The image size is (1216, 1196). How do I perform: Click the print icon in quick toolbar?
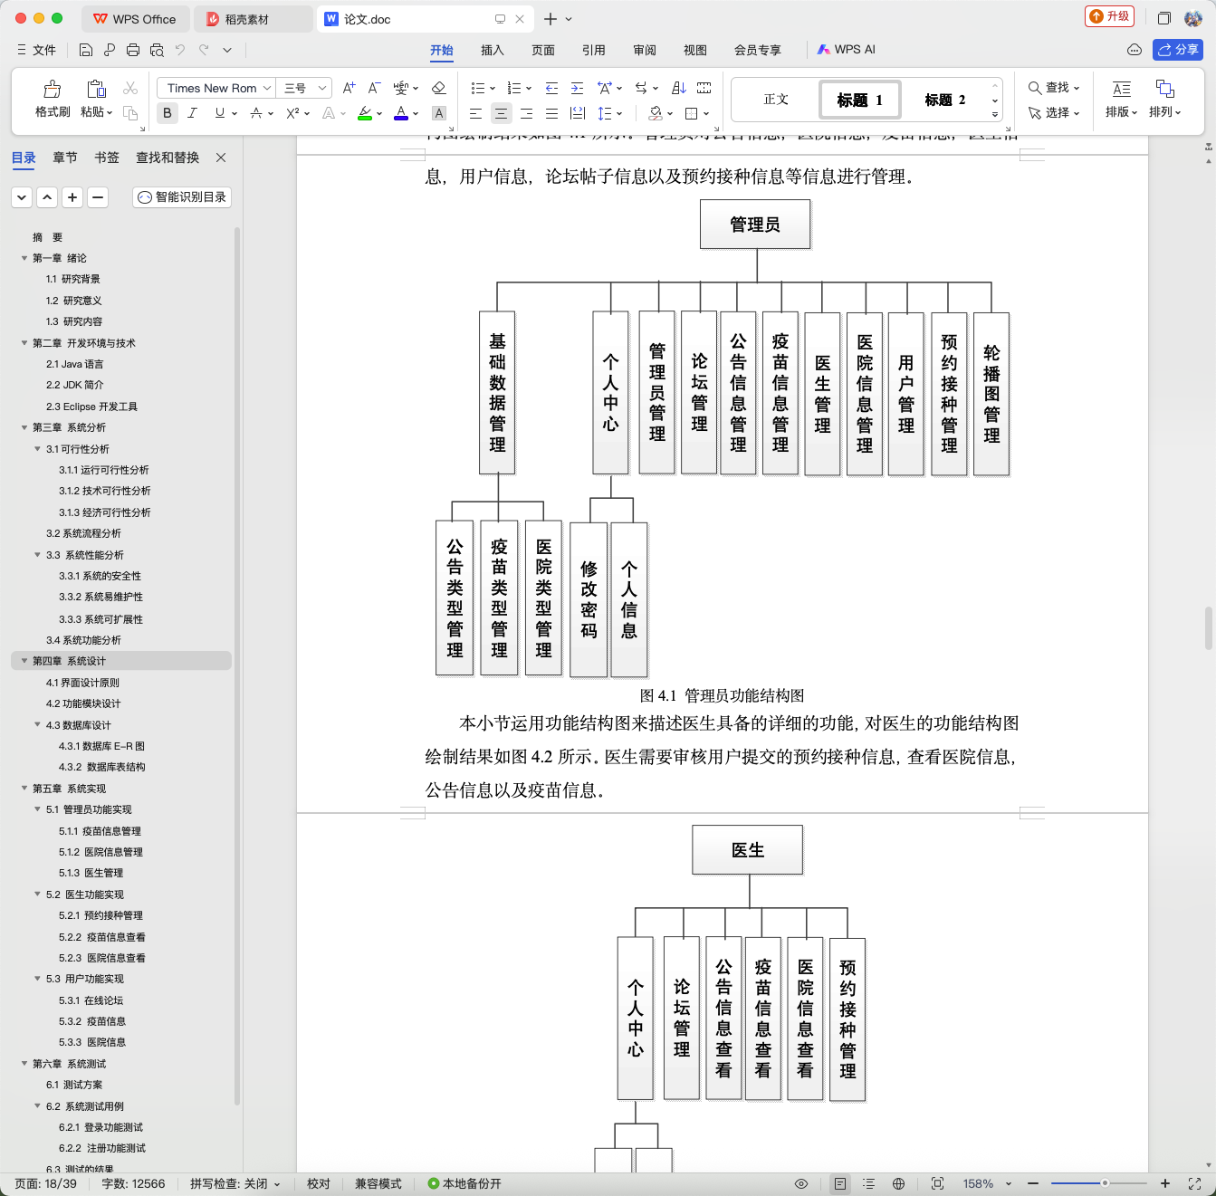133,50
